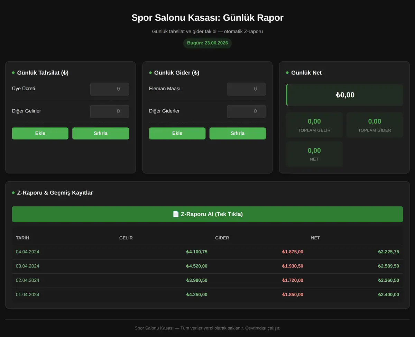The image size is (415, 337).
Task: Select the 02.04.2024 date row
Action: click(207, 280)
